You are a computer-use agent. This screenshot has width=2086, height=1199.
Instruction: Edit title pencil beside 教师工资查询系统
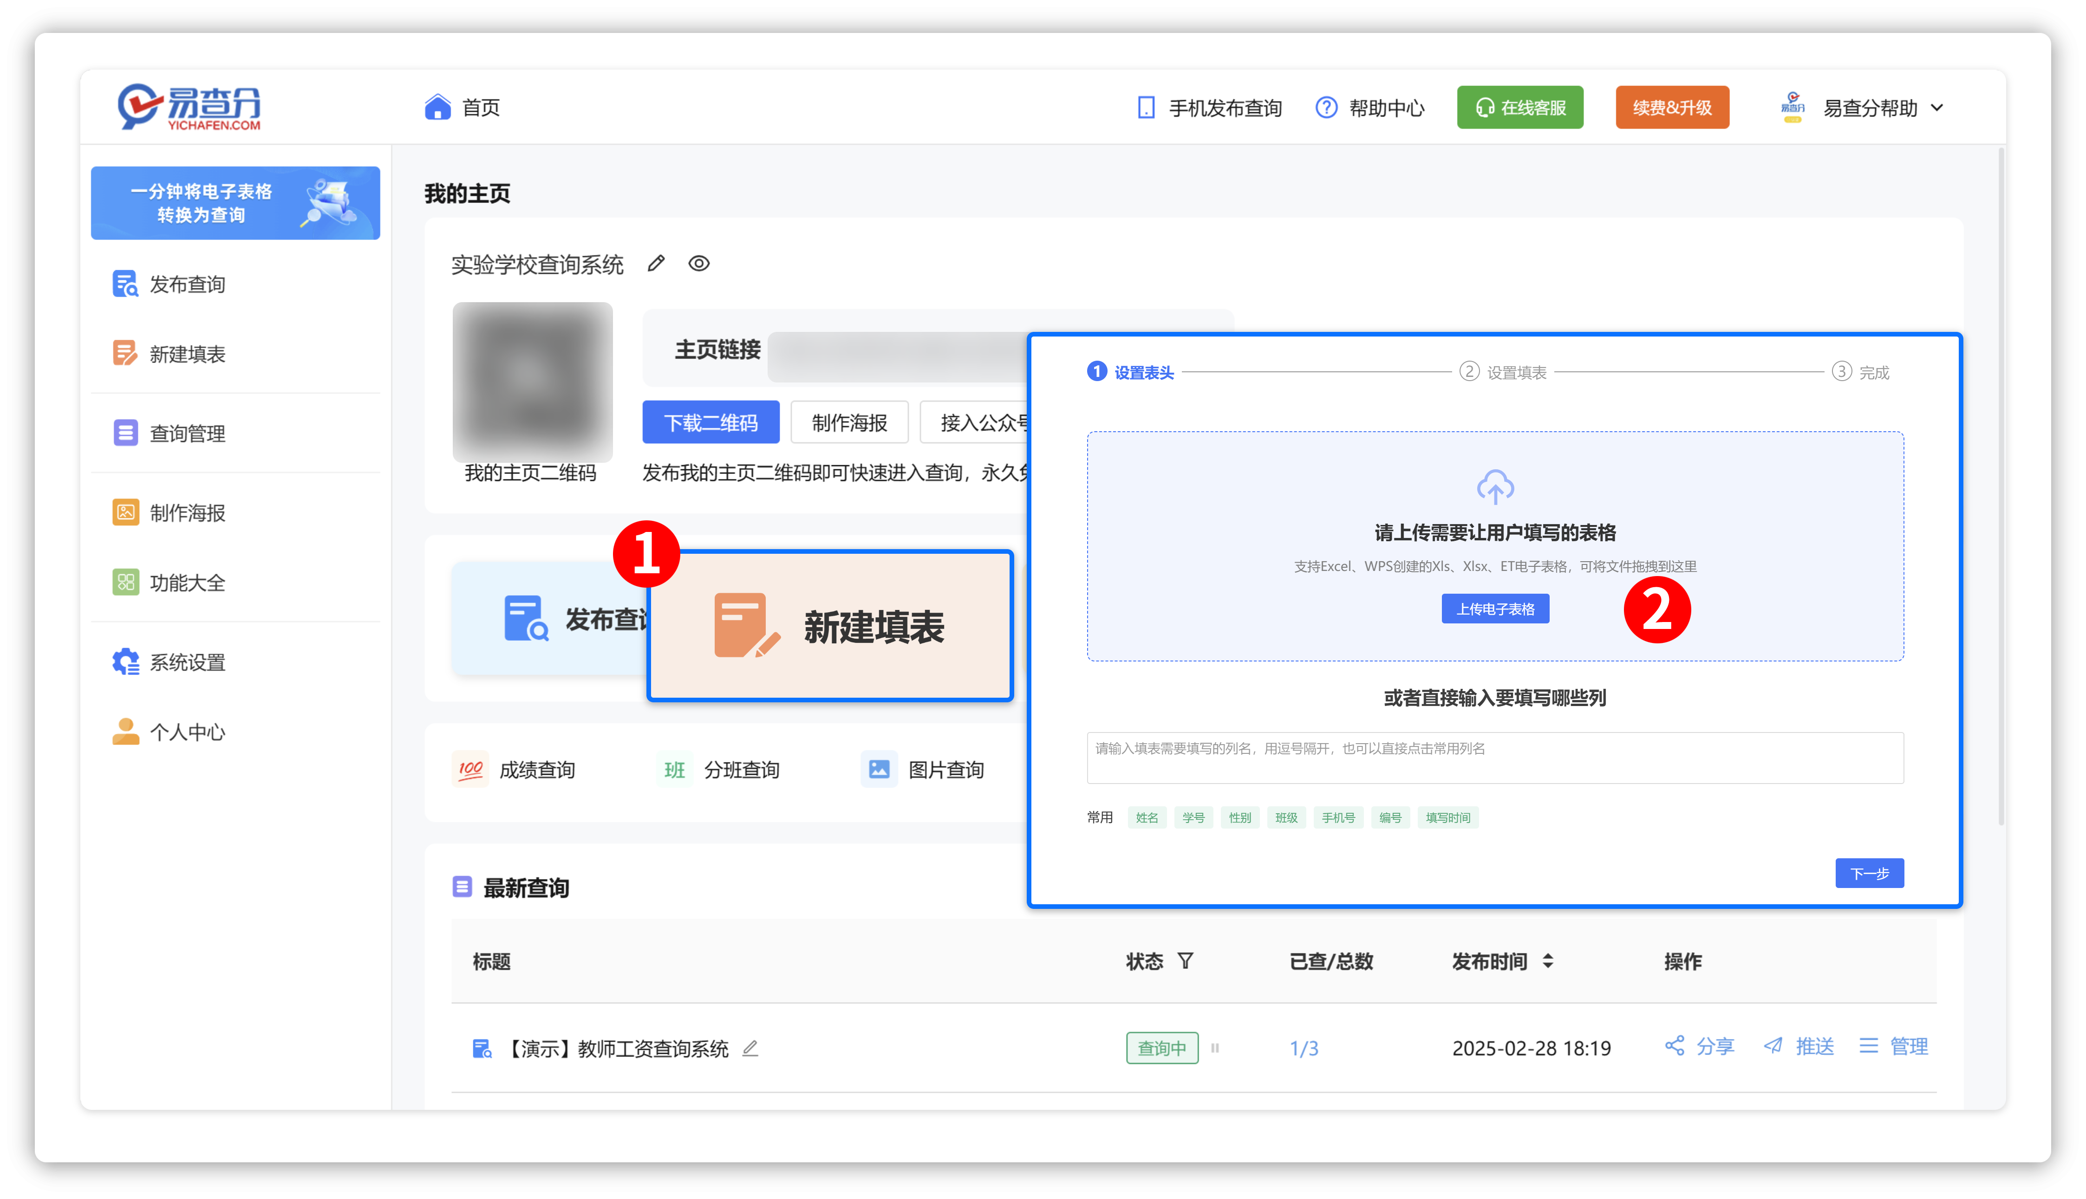coord(750,1048)
